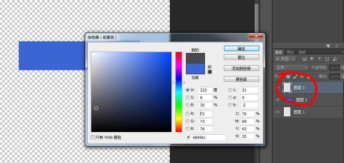Lock image pixels brush icon
This screenshot has height=163, width=344.
pos(295,76)
